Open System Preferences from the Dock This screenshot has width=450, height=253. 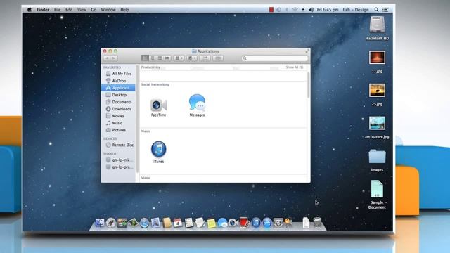tap(278, 223)
